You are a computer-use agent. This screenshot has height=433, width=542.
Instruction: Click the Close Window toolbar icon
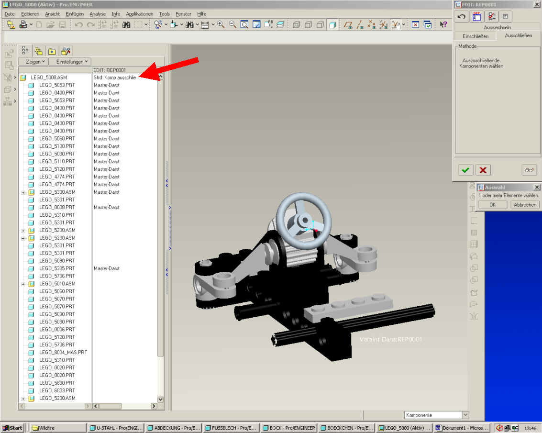pos(416,24)
